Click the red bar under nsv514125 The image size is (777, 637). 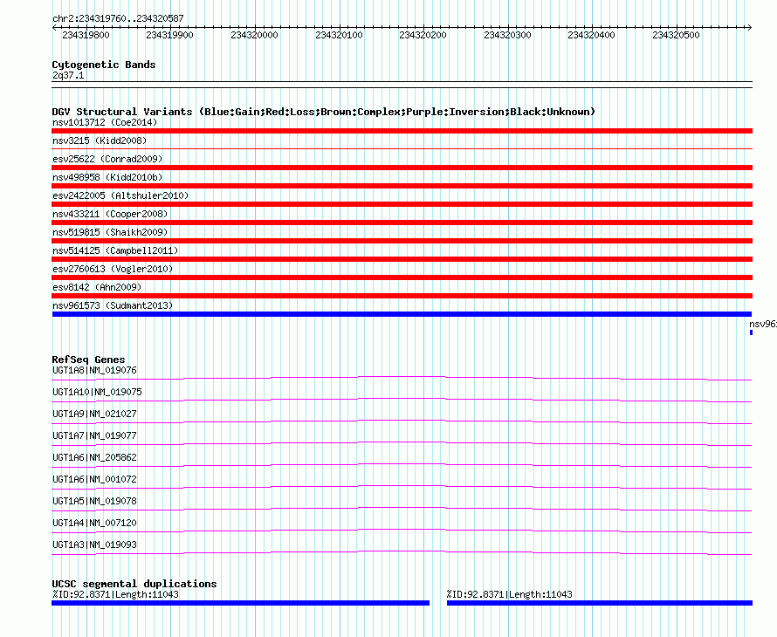coord(402,259)
